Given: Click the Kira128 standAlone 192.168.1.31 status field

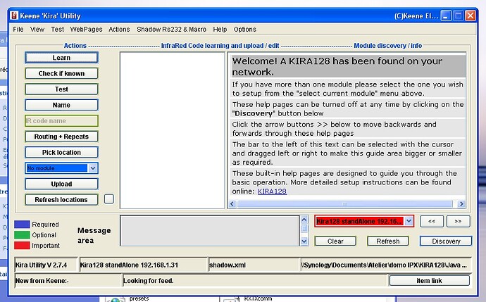Looking at the screenshot, I should coord(143,265).
